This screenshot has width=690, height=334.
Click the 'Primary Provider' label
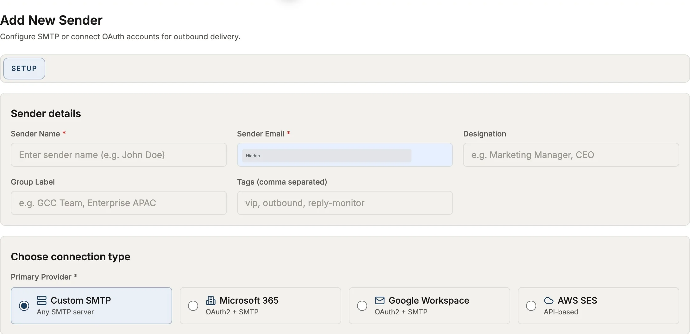tap(44, 277)
